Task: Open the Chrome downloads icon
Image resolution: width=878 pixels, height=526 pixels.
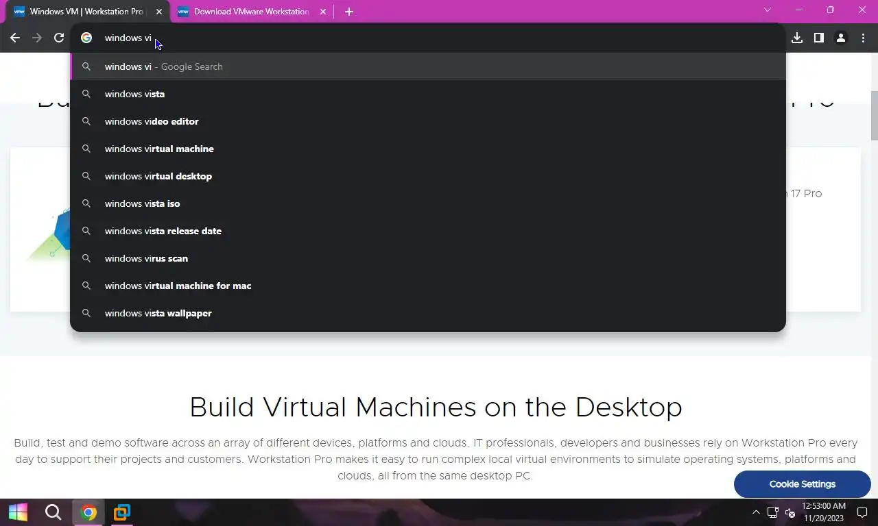Action: click(796, 38)
